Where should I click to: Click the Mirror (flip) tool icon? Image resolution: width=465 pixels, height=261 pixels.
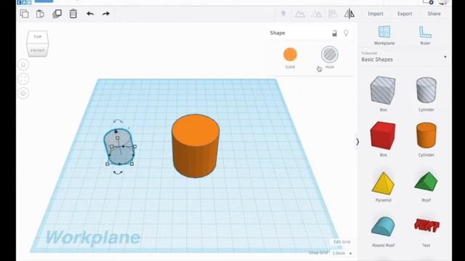[349, 14]
